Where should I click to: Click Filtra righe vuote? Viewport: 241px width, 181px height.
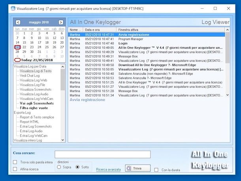tap(34, 108)
